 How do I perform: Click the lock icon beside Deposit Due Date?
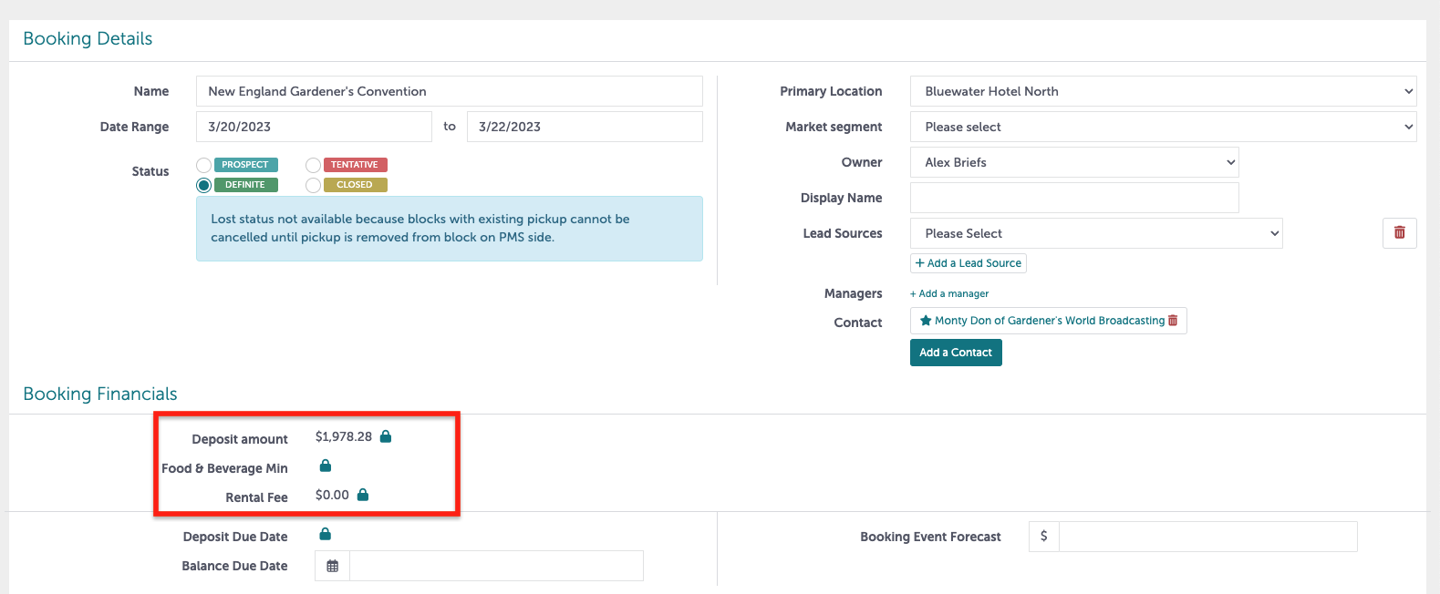click(x=326, y=534)
